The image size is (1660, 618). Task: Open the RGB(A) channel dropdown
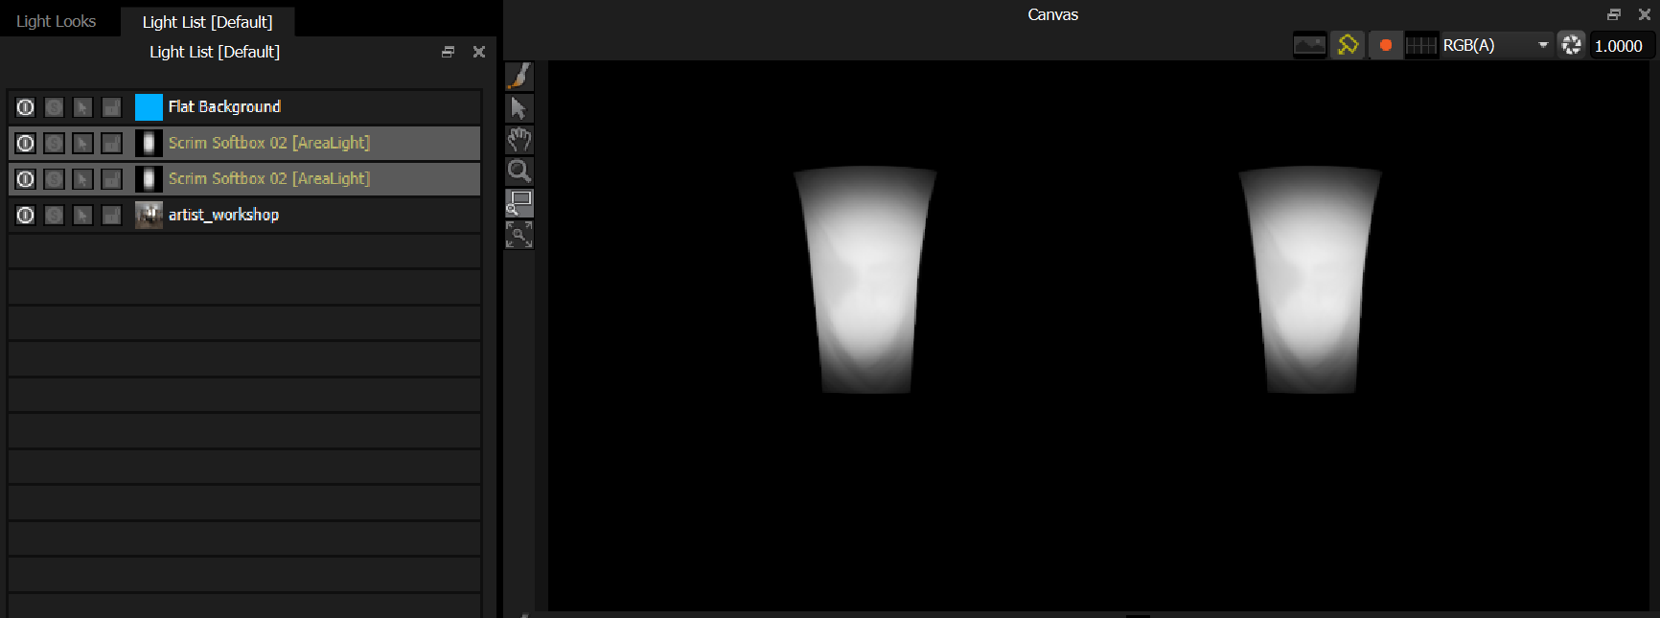coord(1496,45)
